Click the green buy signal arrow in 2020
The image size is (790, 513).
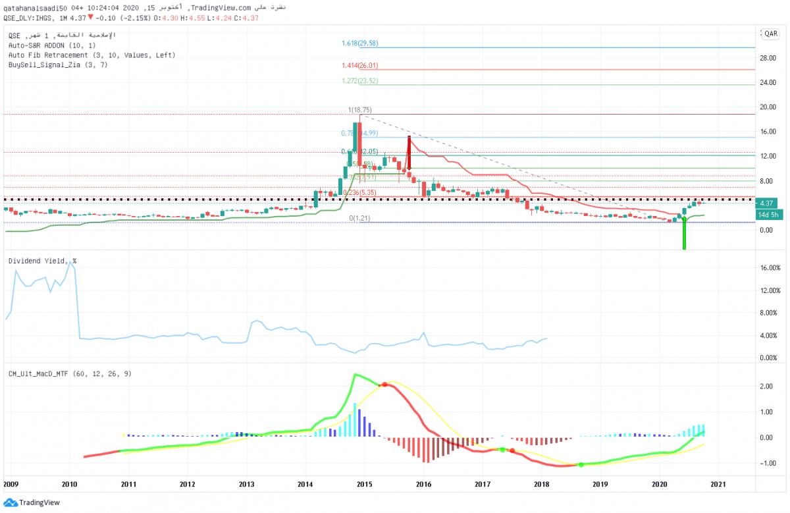(x=685, y=233)
